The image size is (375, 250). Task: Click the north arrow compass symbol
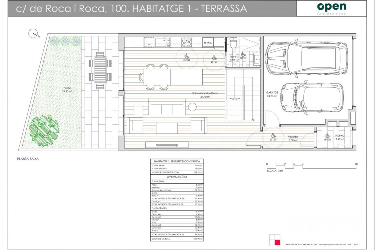click(32, 34)
